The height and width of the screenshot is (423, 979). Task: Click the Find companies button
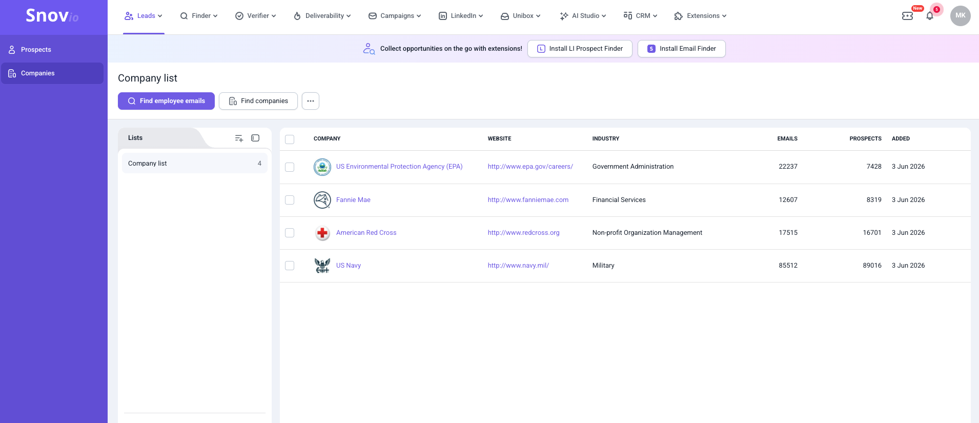(258, 101)
